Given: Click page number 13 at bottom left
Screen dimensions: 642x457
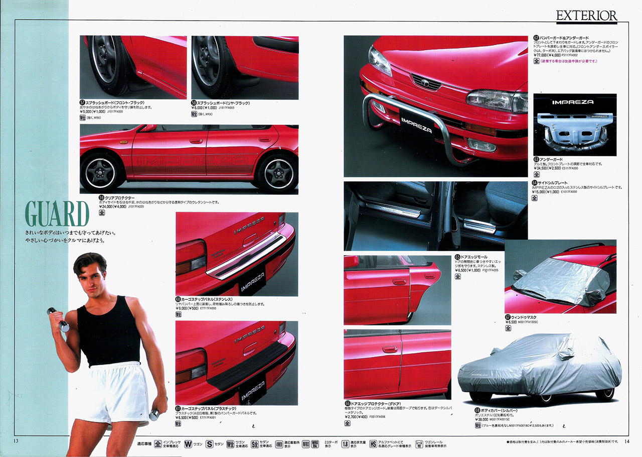Looking at the screenshot, I should pyautogui.click(x=16, y=441).
